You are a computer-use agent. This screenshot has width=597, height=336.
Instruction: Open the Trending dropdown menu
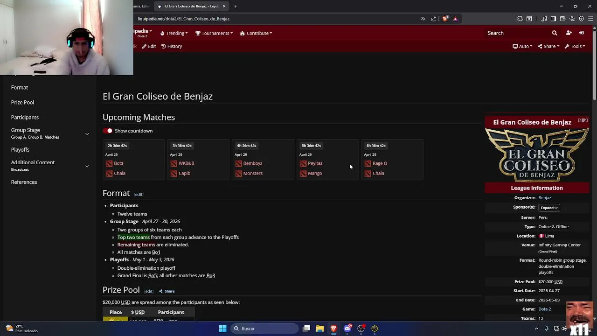(x=174, y=33)
